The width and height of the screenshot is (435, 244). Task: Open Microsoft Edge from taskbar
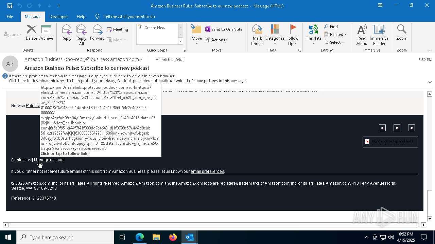click(140, 237)
